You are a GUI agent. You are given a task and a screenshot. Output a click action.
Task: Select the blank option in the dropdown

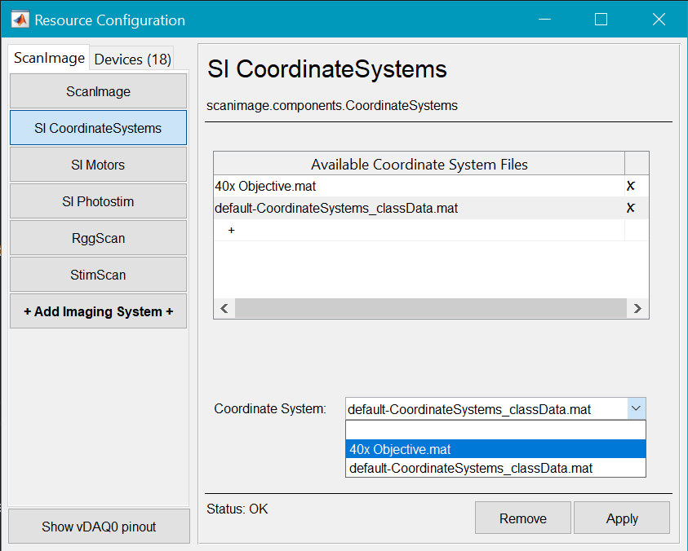coord(495,430)
